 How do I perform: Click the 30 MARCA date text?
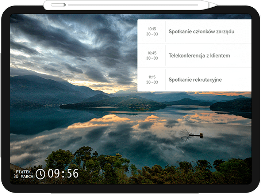[23, 176]
